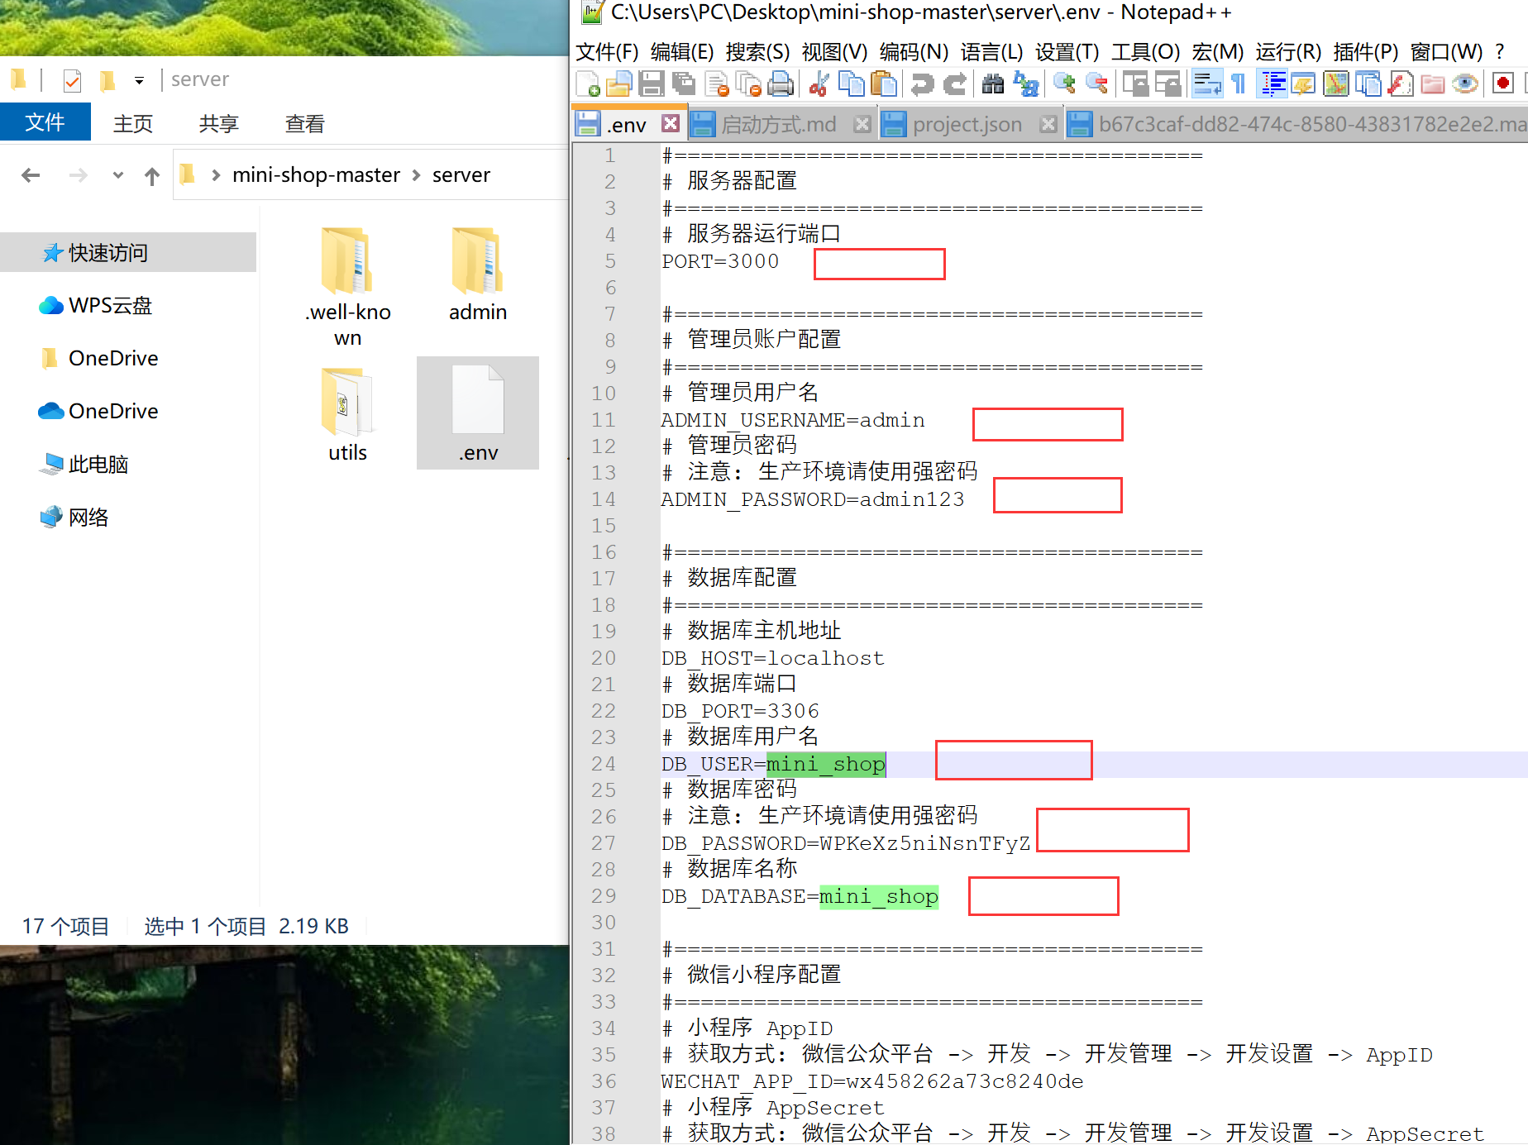Expand the recent locations chevron in Explorer

[x=117, y=175]
